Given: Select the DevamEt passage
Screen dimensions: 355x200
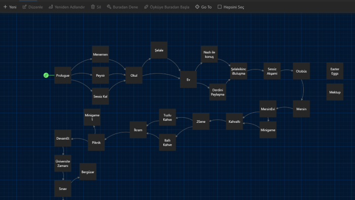Looking at the screenshot, I should (x=63, y=138).
